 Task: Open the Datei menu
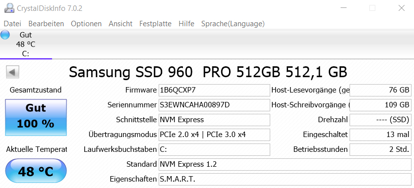[12, 24]
